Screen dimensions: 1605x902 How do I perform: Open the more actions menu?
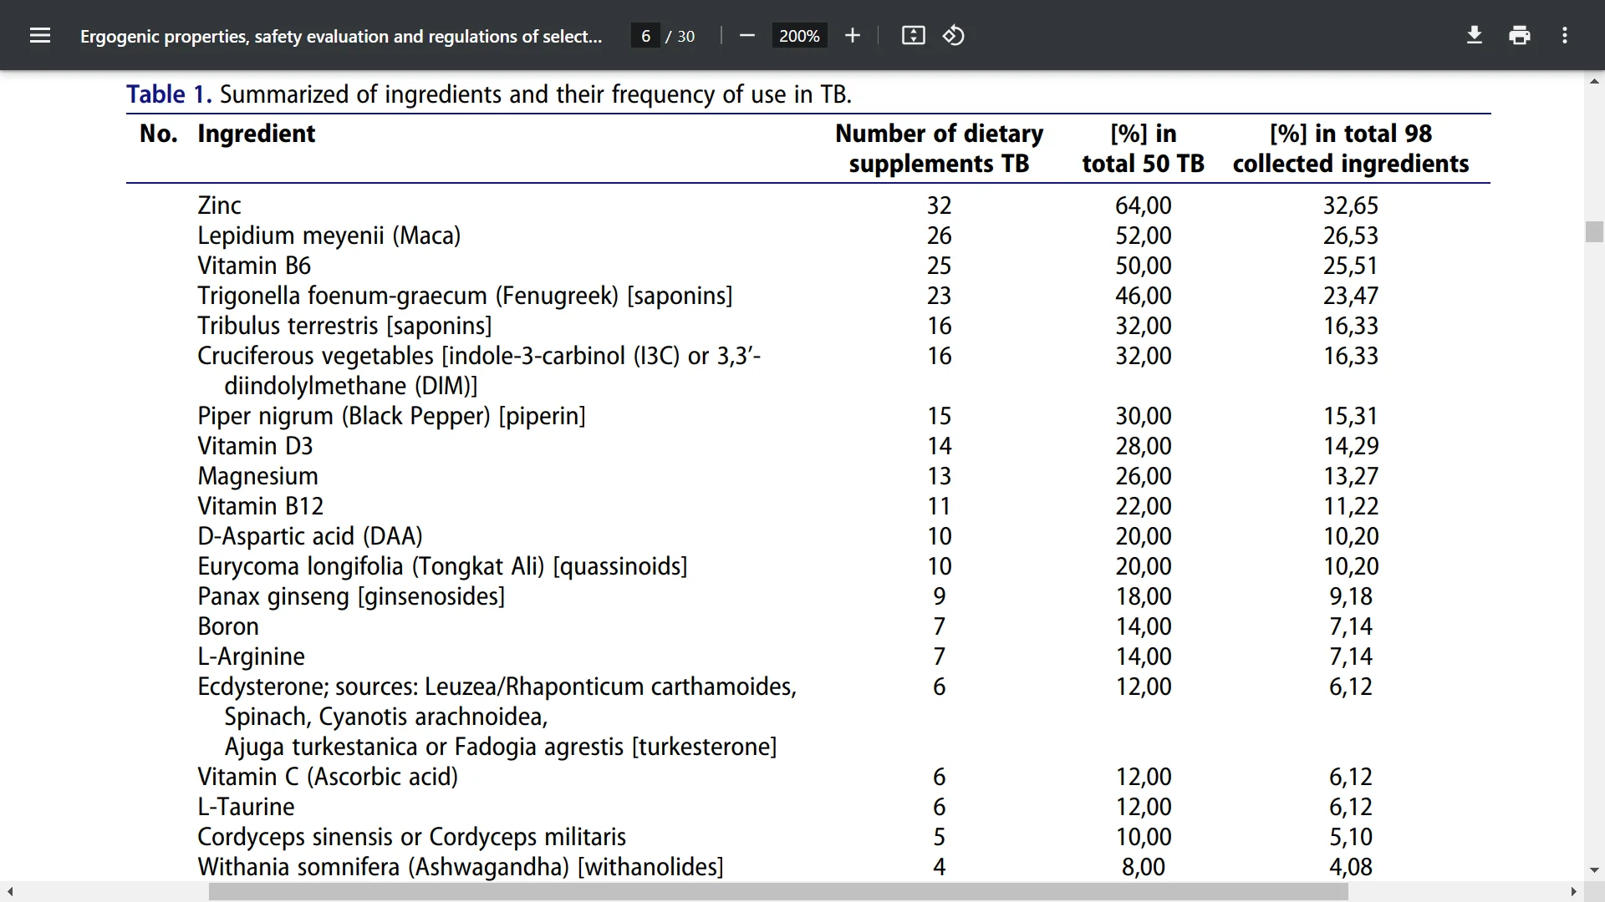click(1565, 35)
